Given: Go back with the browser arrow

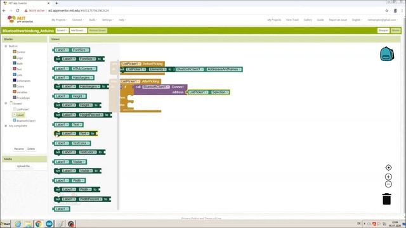Looking at the screenshot, I should (4, 11).
